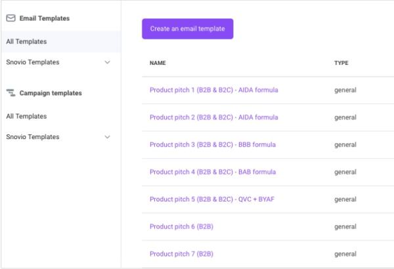Select All Templates under Email Templates

pos(26,42)
